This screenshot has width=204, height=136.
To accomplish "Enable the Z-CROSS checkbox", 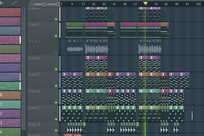I will coord(44,4).
